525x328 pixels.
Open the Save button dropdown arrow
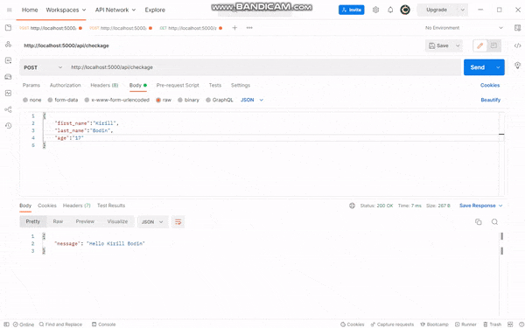coord(458,45)
